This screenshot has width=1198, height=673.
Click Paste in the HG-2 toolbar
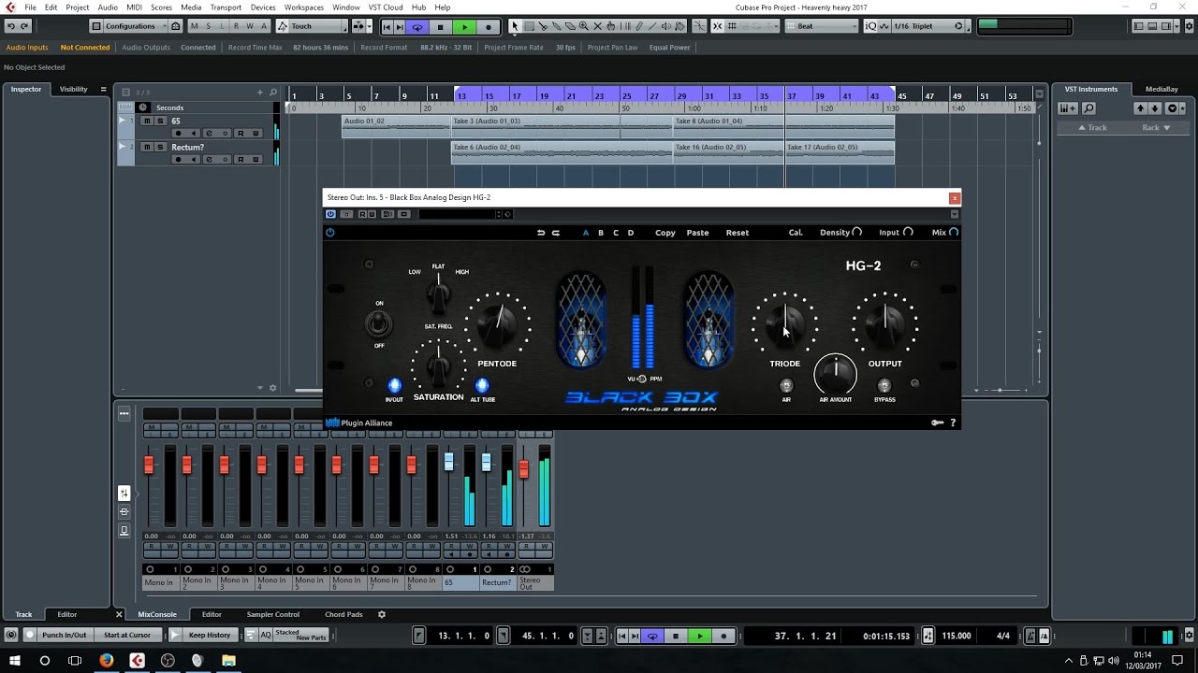coord(698,233)
